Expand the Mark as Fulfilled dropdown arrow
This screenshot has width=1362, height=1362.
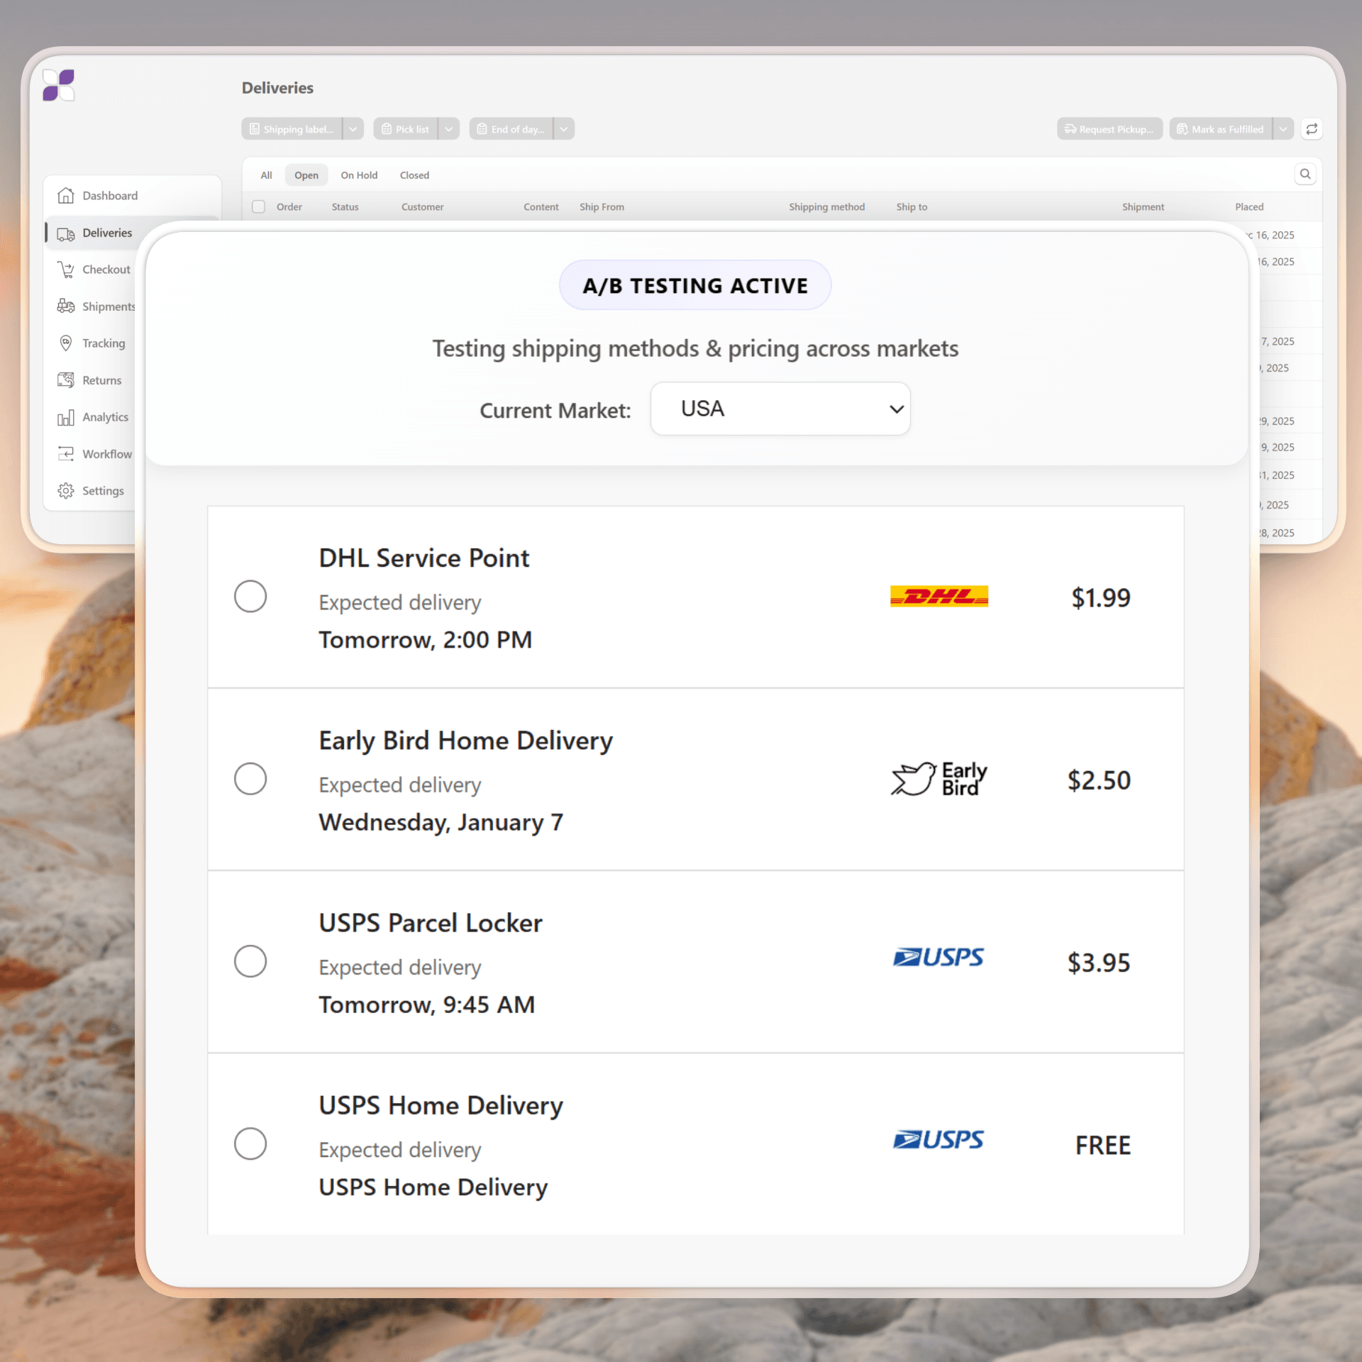point(1284,129)
